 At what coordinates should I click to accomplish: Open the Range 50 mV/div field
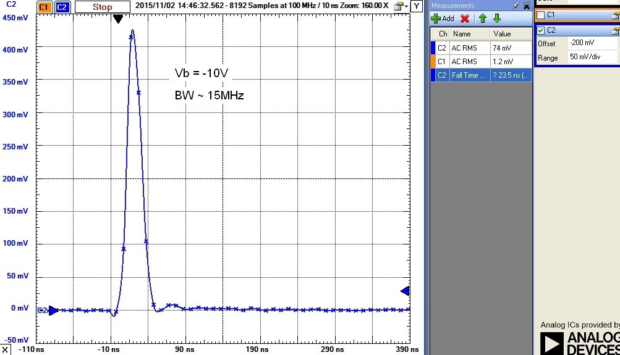[x=592, y=57]
